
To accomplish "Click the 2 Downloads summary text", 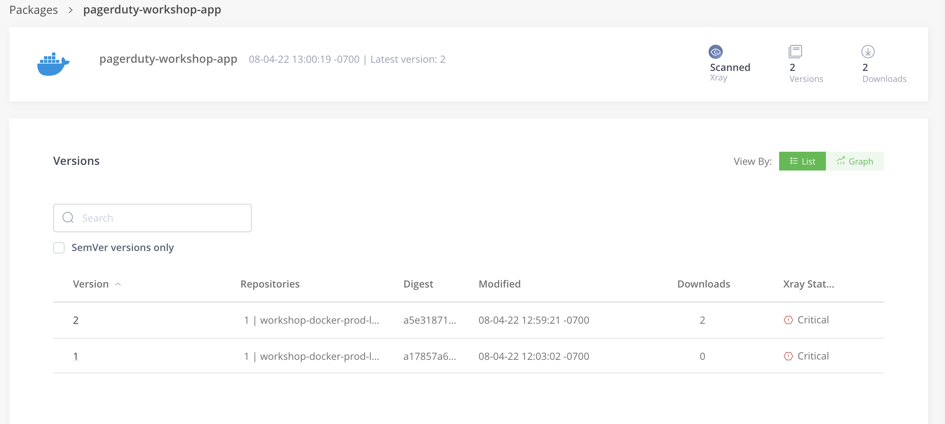I will click(884, 73).
